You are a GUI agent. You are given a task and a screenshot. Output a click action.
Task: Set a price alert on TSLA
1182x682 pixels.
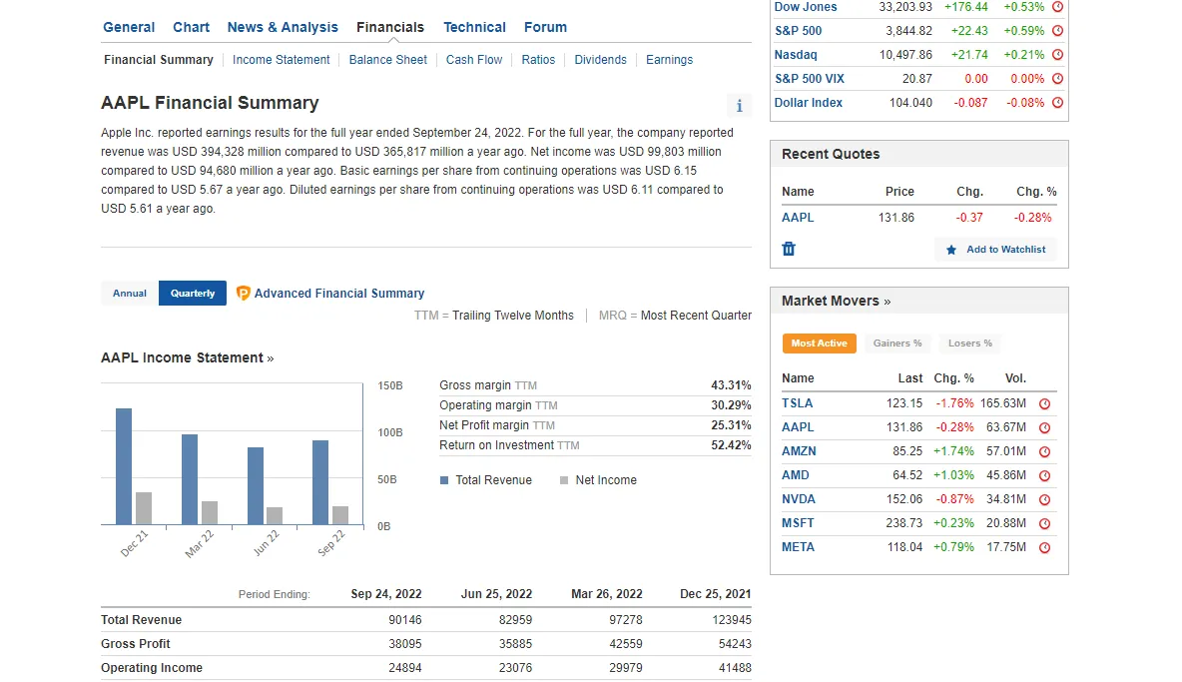tap(1045, 403)
